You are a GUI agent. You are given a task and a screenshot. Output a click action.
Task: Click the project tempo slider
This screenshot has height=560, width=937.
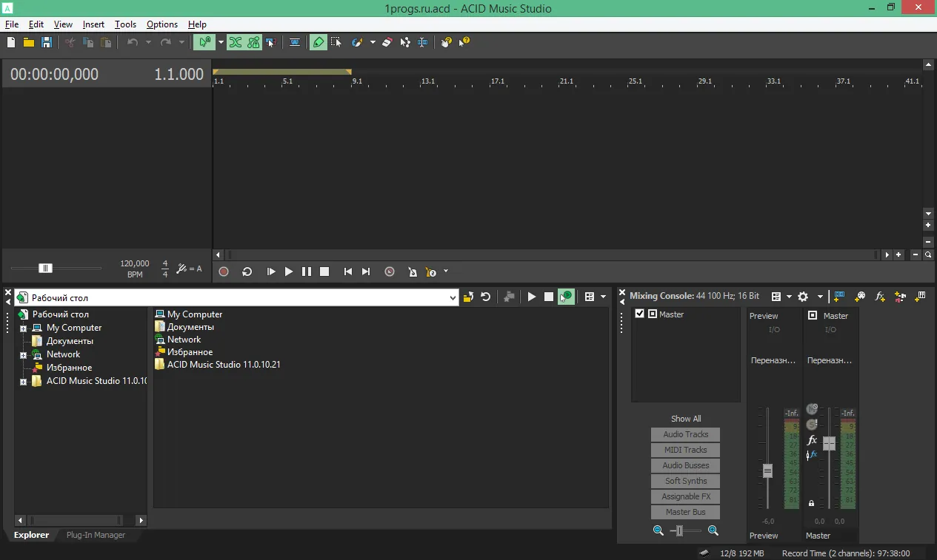pos(56,269)
